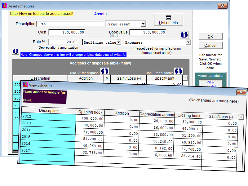Open the Declining value method dropdown
Screen dimensions: 248x186
pos(118,42)
